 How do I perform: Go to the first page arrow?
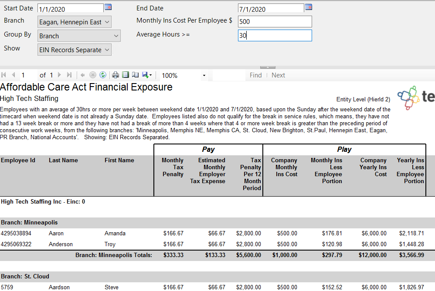pos(4,75)
